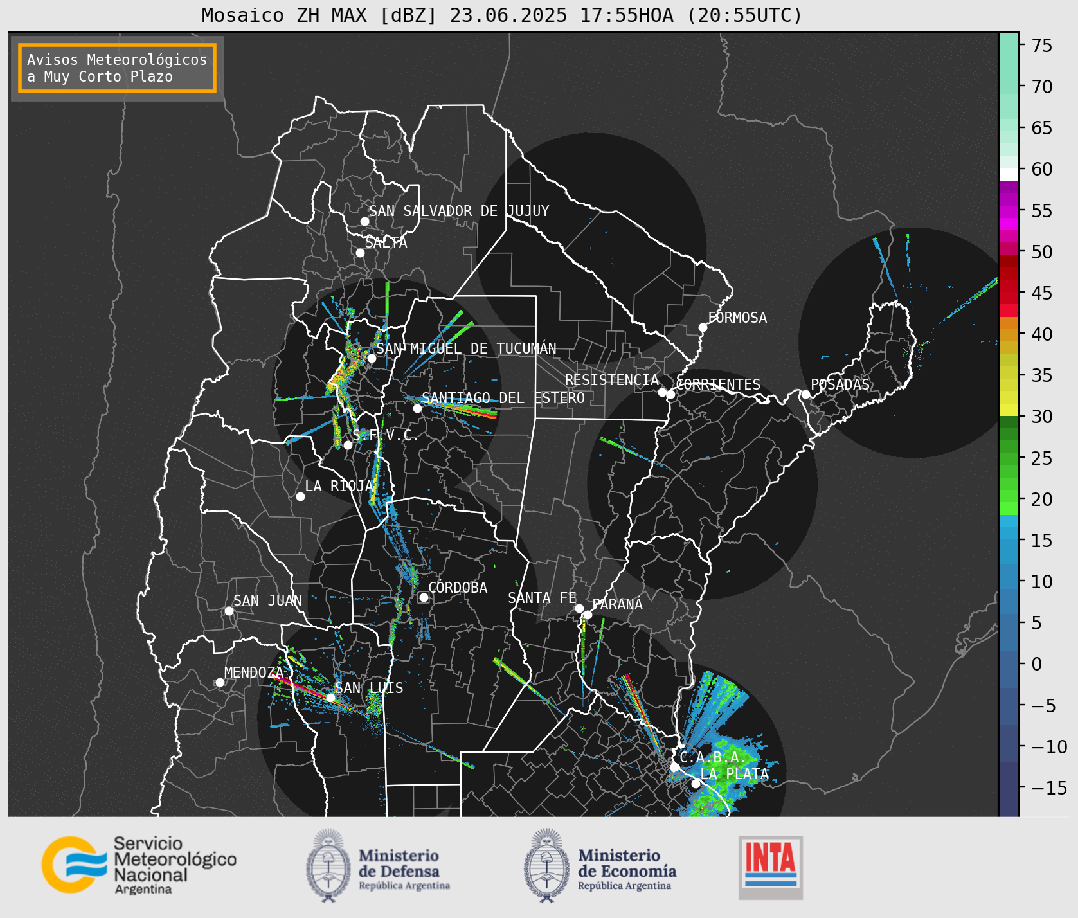Select the Formosa city marker
Image resolution: width=1078 pixels, height=918 pixels.
tap(703, 327)
